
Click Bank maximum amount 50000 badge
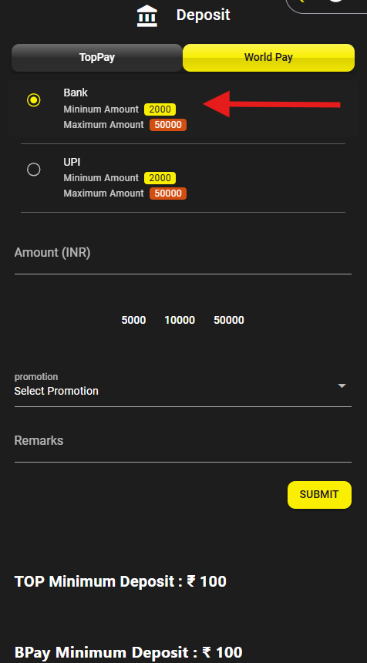168,125
